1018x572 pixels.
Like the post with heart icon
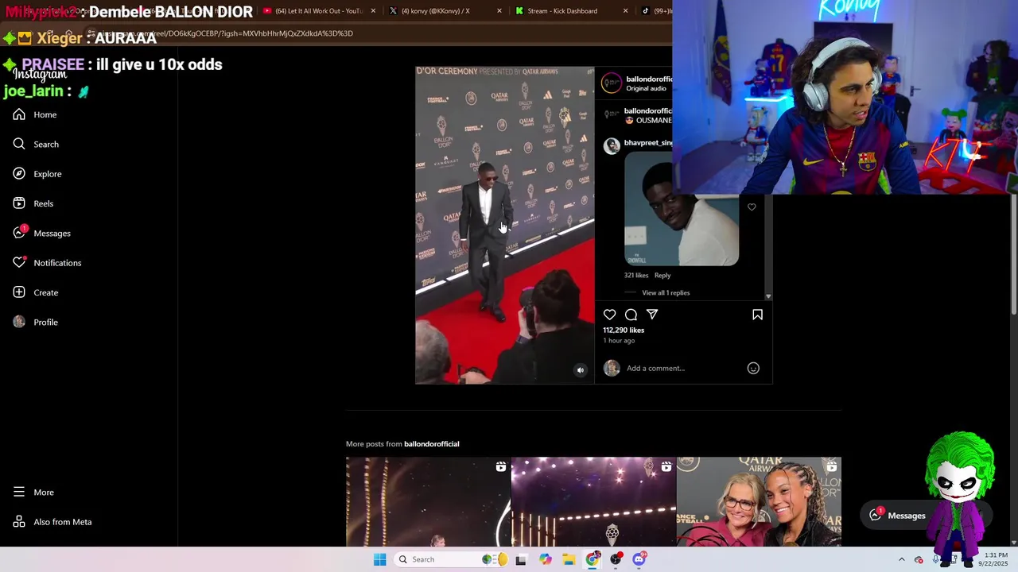pos(610,315)
